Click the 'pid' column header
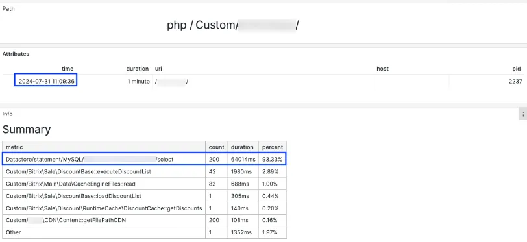The image size is (527, 242). [x=517, y=69]
